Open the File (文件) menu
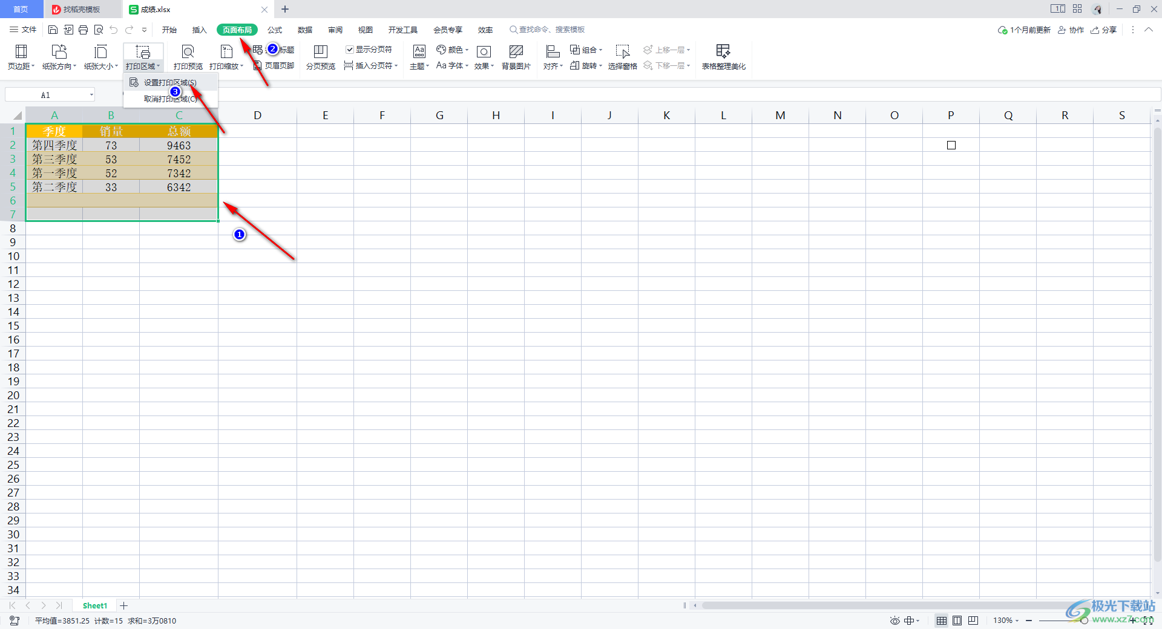 pos(23,30)
